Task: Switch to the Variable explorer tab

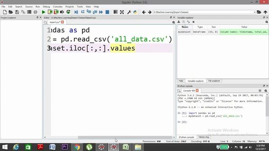Action: click(195, 81)
